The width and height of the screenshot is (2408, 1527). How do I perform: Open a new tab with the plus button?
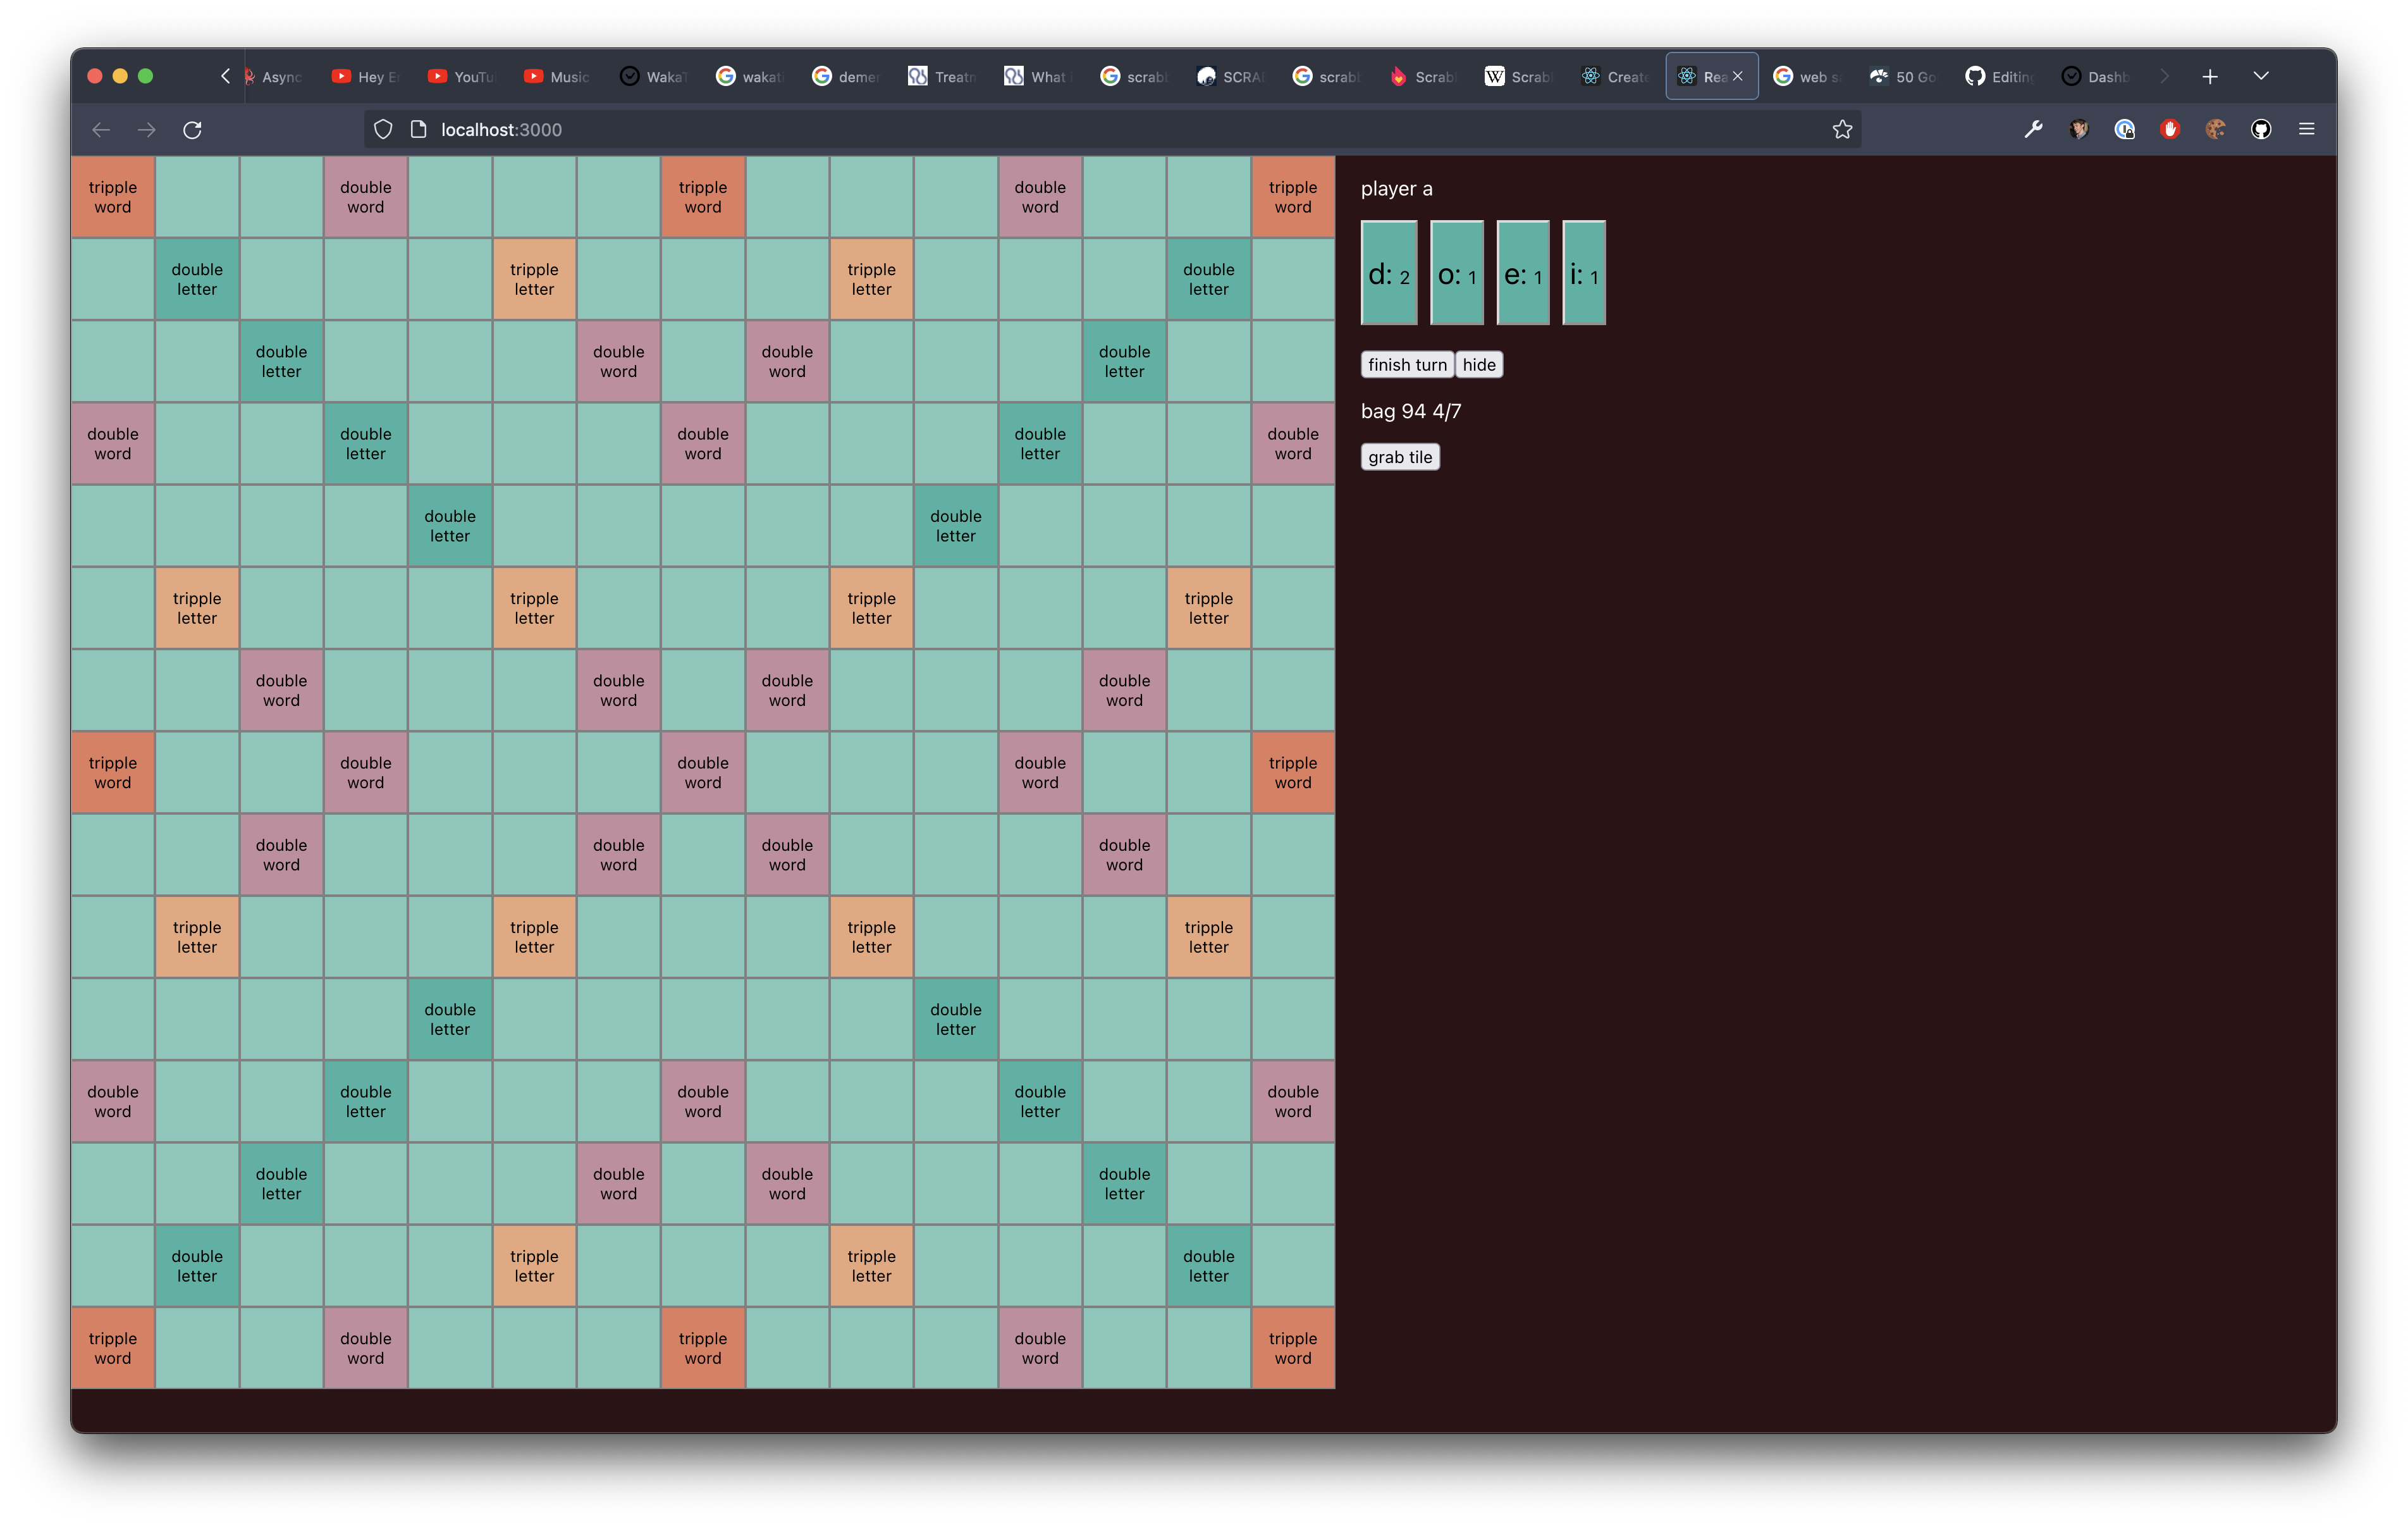point(2210,76)
